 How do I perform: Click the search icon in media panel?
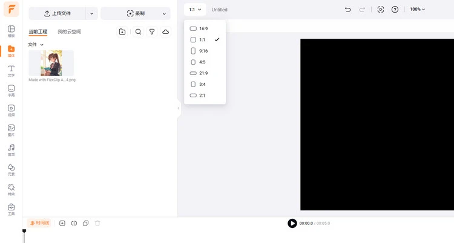138,31
